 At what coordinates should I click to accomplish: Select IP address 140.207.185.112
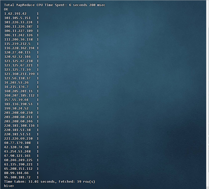(x=19, y=96)
